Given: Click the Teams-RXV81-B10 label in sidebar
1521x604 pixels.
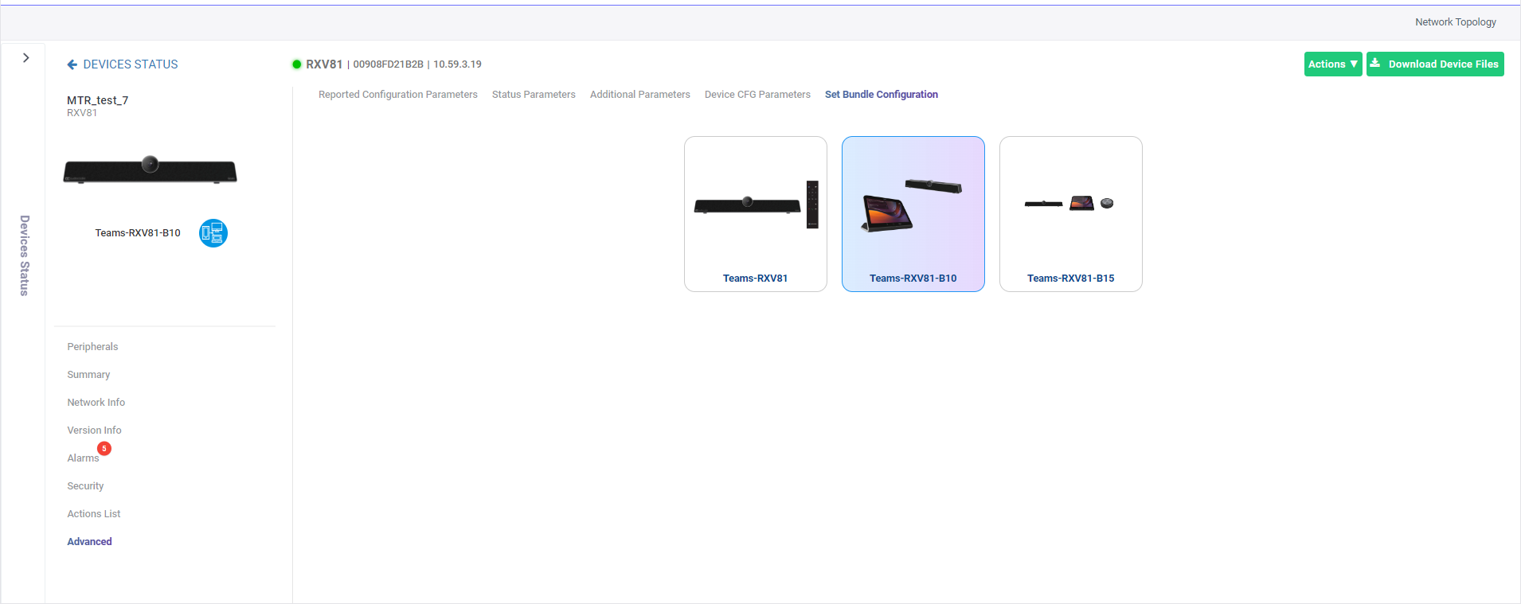Looking at the screenshot, I should pos(138,233).
